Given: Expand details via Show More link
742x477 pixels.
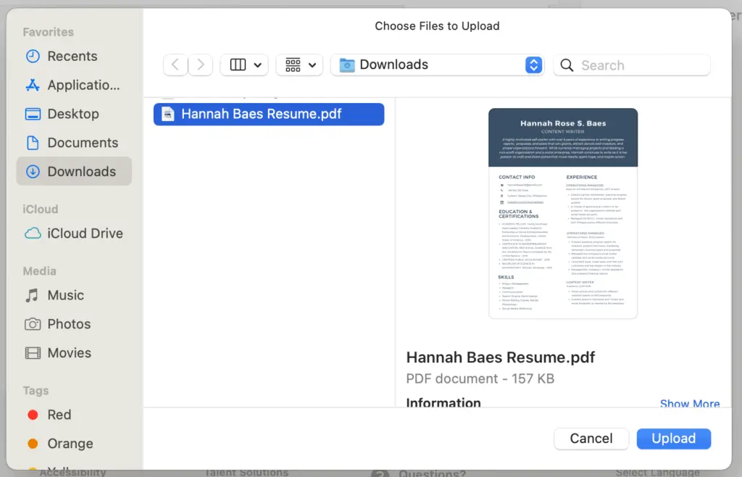Looking at the screenshot, I should [x=689, y=404].
